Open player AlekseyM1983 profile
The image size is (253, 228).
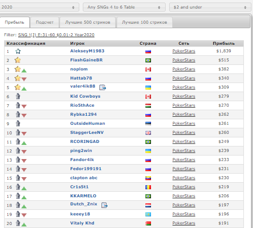coord(87,51)
